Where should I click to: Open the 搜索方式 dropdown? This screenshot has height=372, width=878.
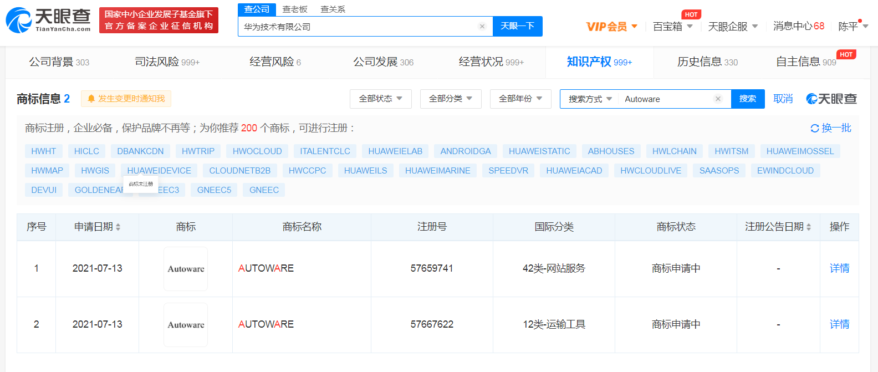[590, 99]
